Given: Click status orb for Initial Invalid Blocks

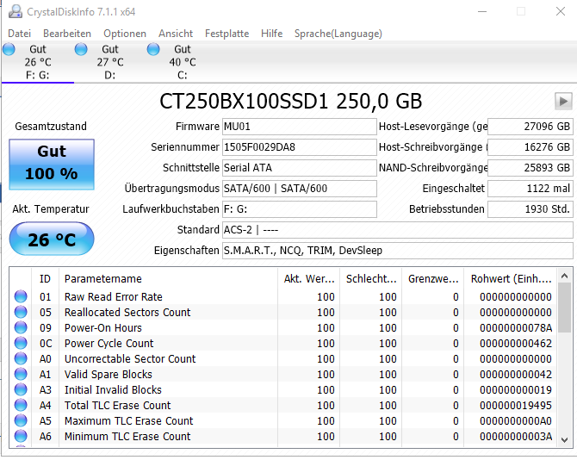Looking at the screenshot, I should click(x=21, y=389).
